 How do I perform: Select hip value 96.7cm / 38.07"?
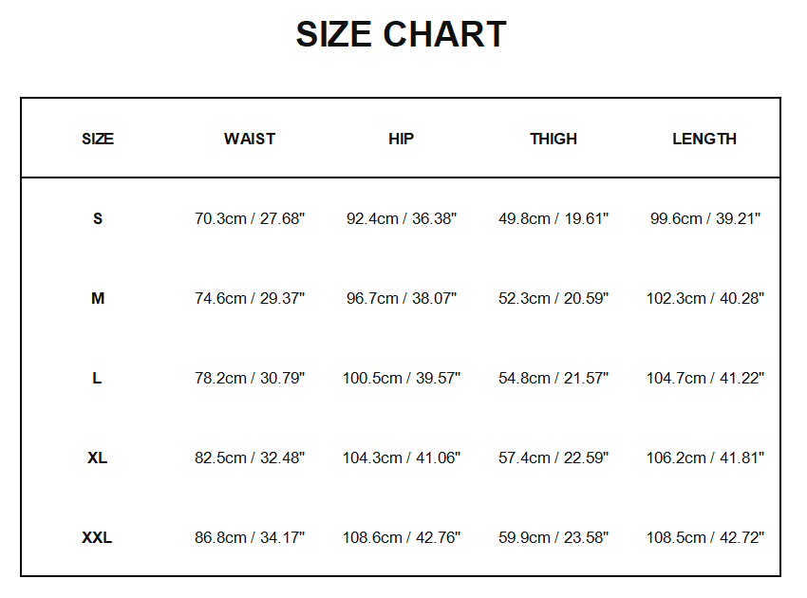tap(402, 298)
